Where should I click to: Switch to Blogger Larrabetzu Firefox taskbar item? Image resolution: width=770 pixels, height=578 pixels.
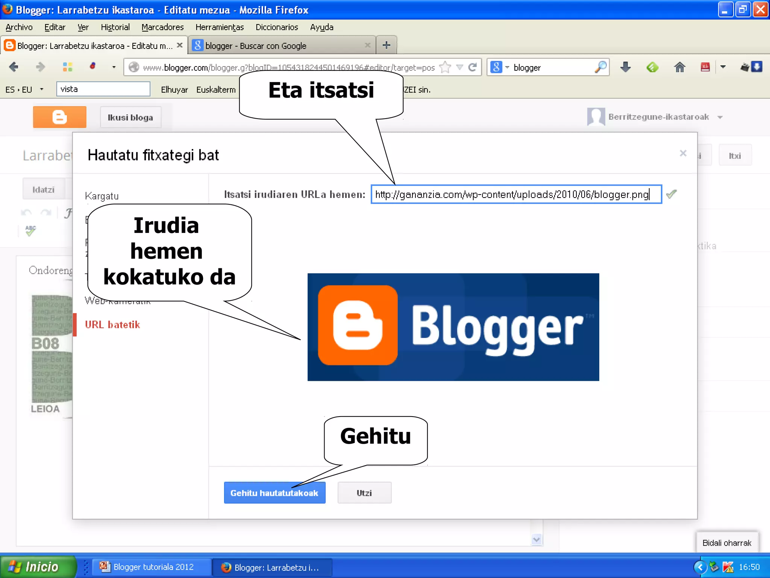[x=273, y=567]
